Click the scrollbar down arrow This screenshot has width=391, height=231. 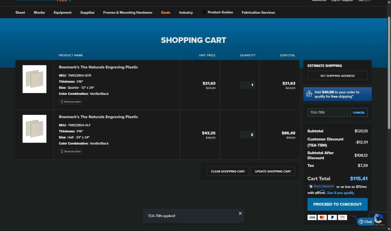[x=389, y=229]
